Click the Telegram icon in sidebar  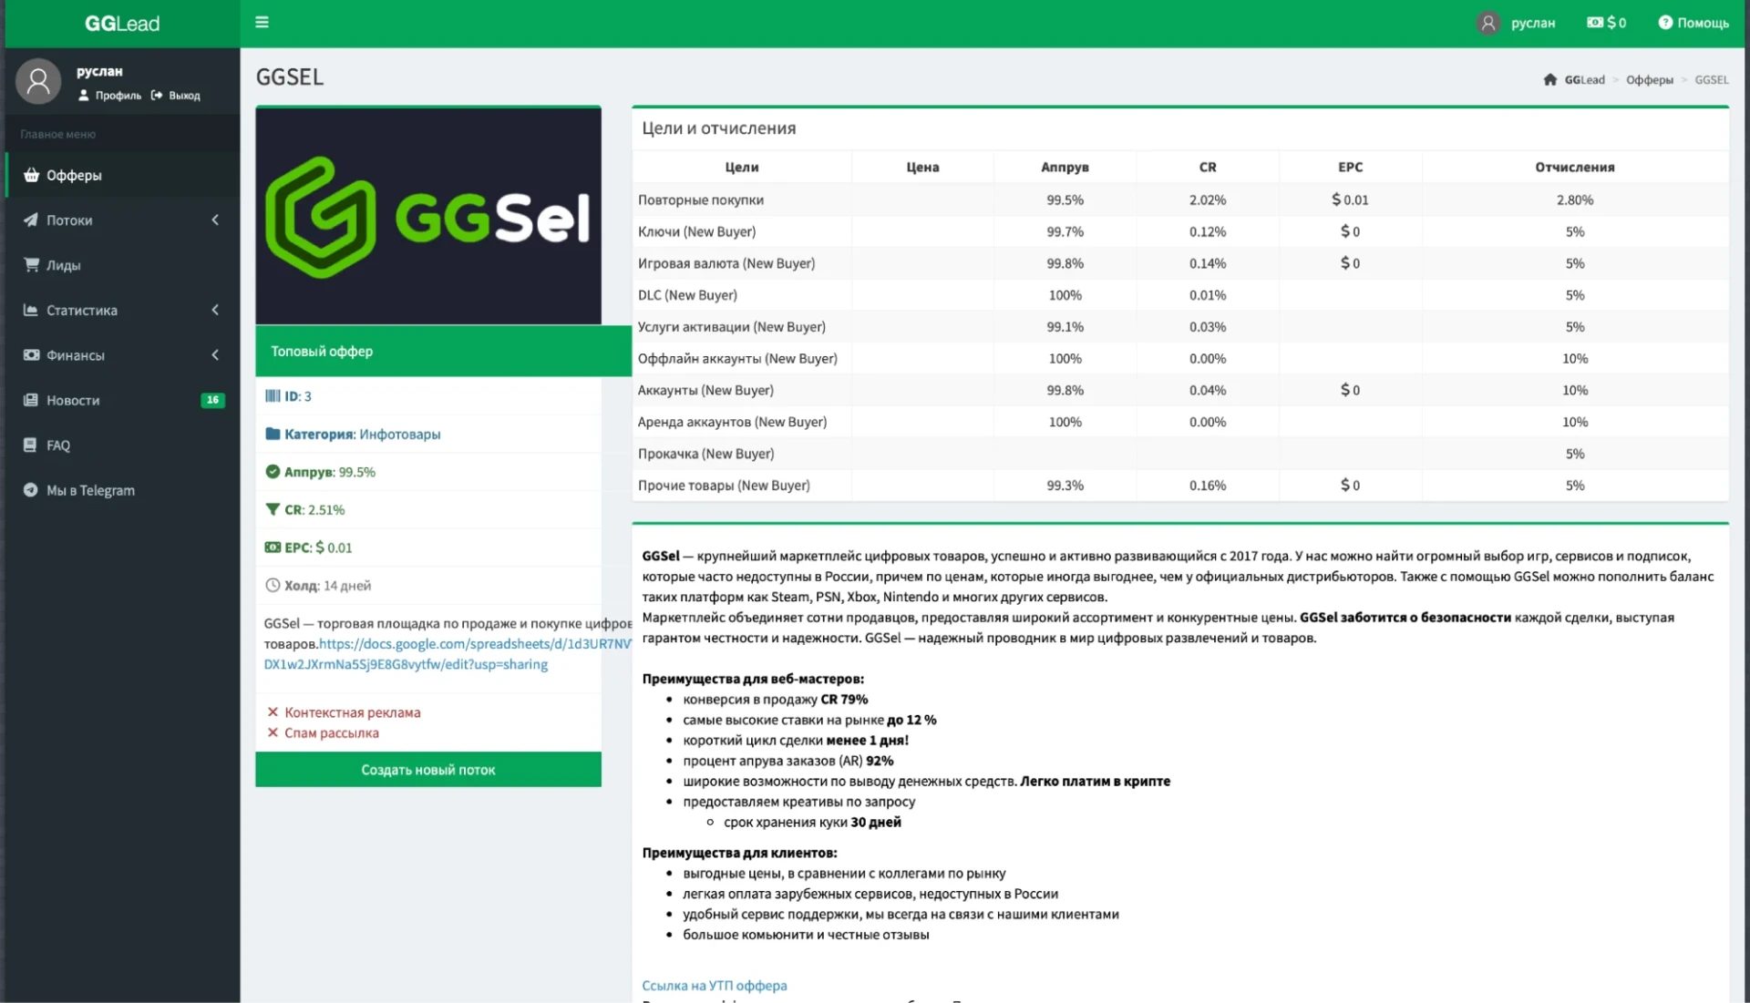click(30, 490)
